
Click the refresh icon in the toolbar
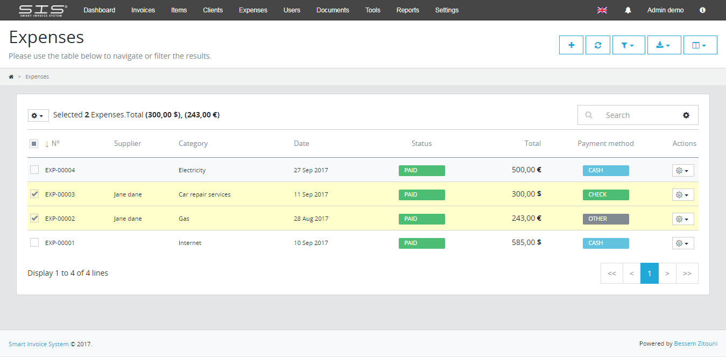(598, 45)
